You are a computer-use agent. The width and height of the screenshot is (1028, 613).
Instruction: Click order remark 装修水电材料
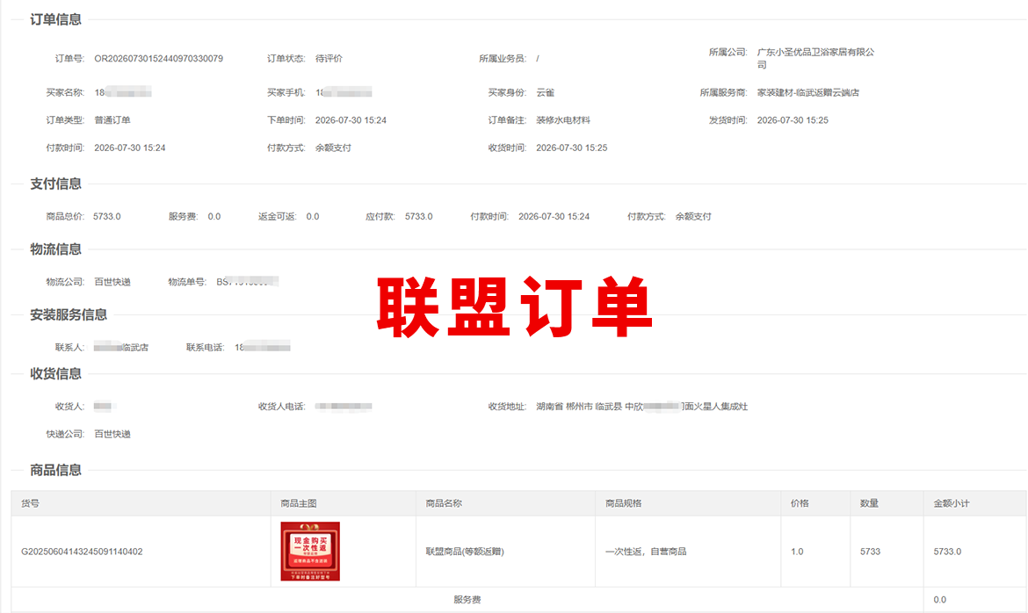563,120
